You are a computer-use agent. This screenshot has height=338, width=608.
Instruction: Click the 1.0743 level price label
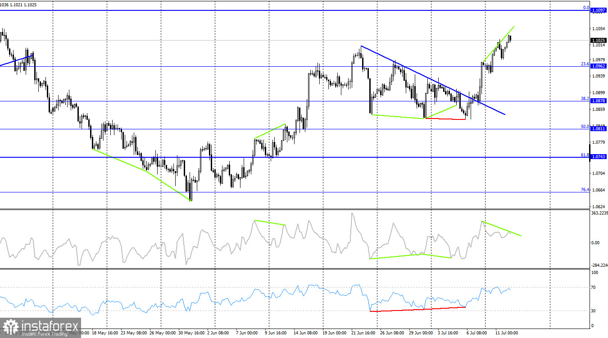[598, 156]
